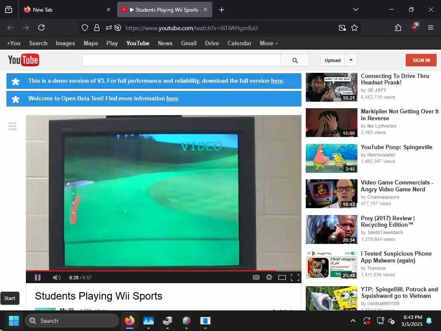Follow the 'here' link in the demo version banner
The width and height of the screenshot is (441, 331).
277,81
